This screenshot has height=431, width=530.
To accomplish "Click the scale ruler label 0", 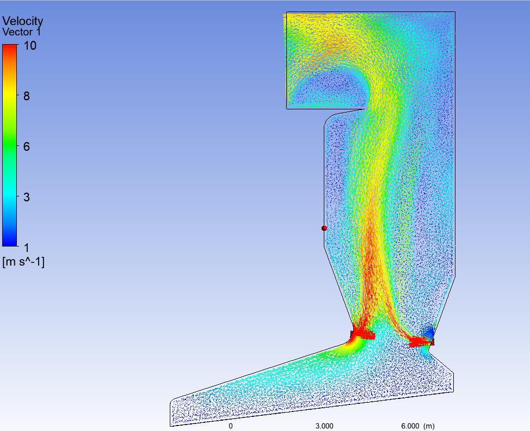I will click(x=231, y=426).
